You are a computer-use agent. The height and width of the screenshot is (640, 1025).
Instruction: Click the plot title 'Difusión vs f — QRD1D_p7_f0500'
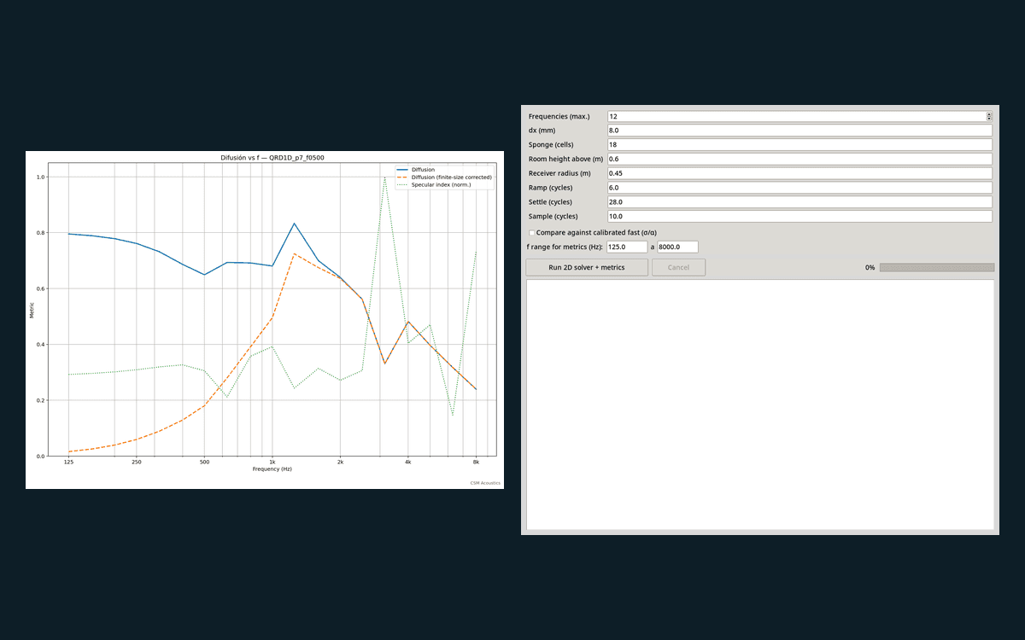pos(272,158)
